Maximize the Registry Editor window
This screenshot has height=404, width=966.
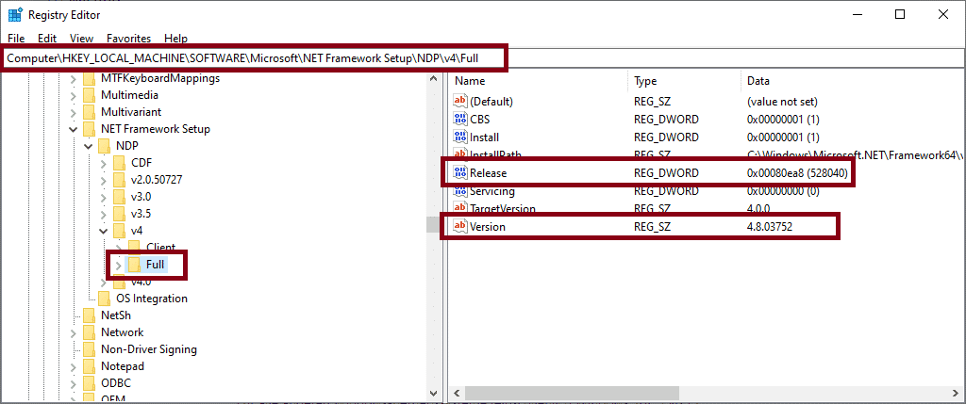pyautogui.click(x=900, y=15)
